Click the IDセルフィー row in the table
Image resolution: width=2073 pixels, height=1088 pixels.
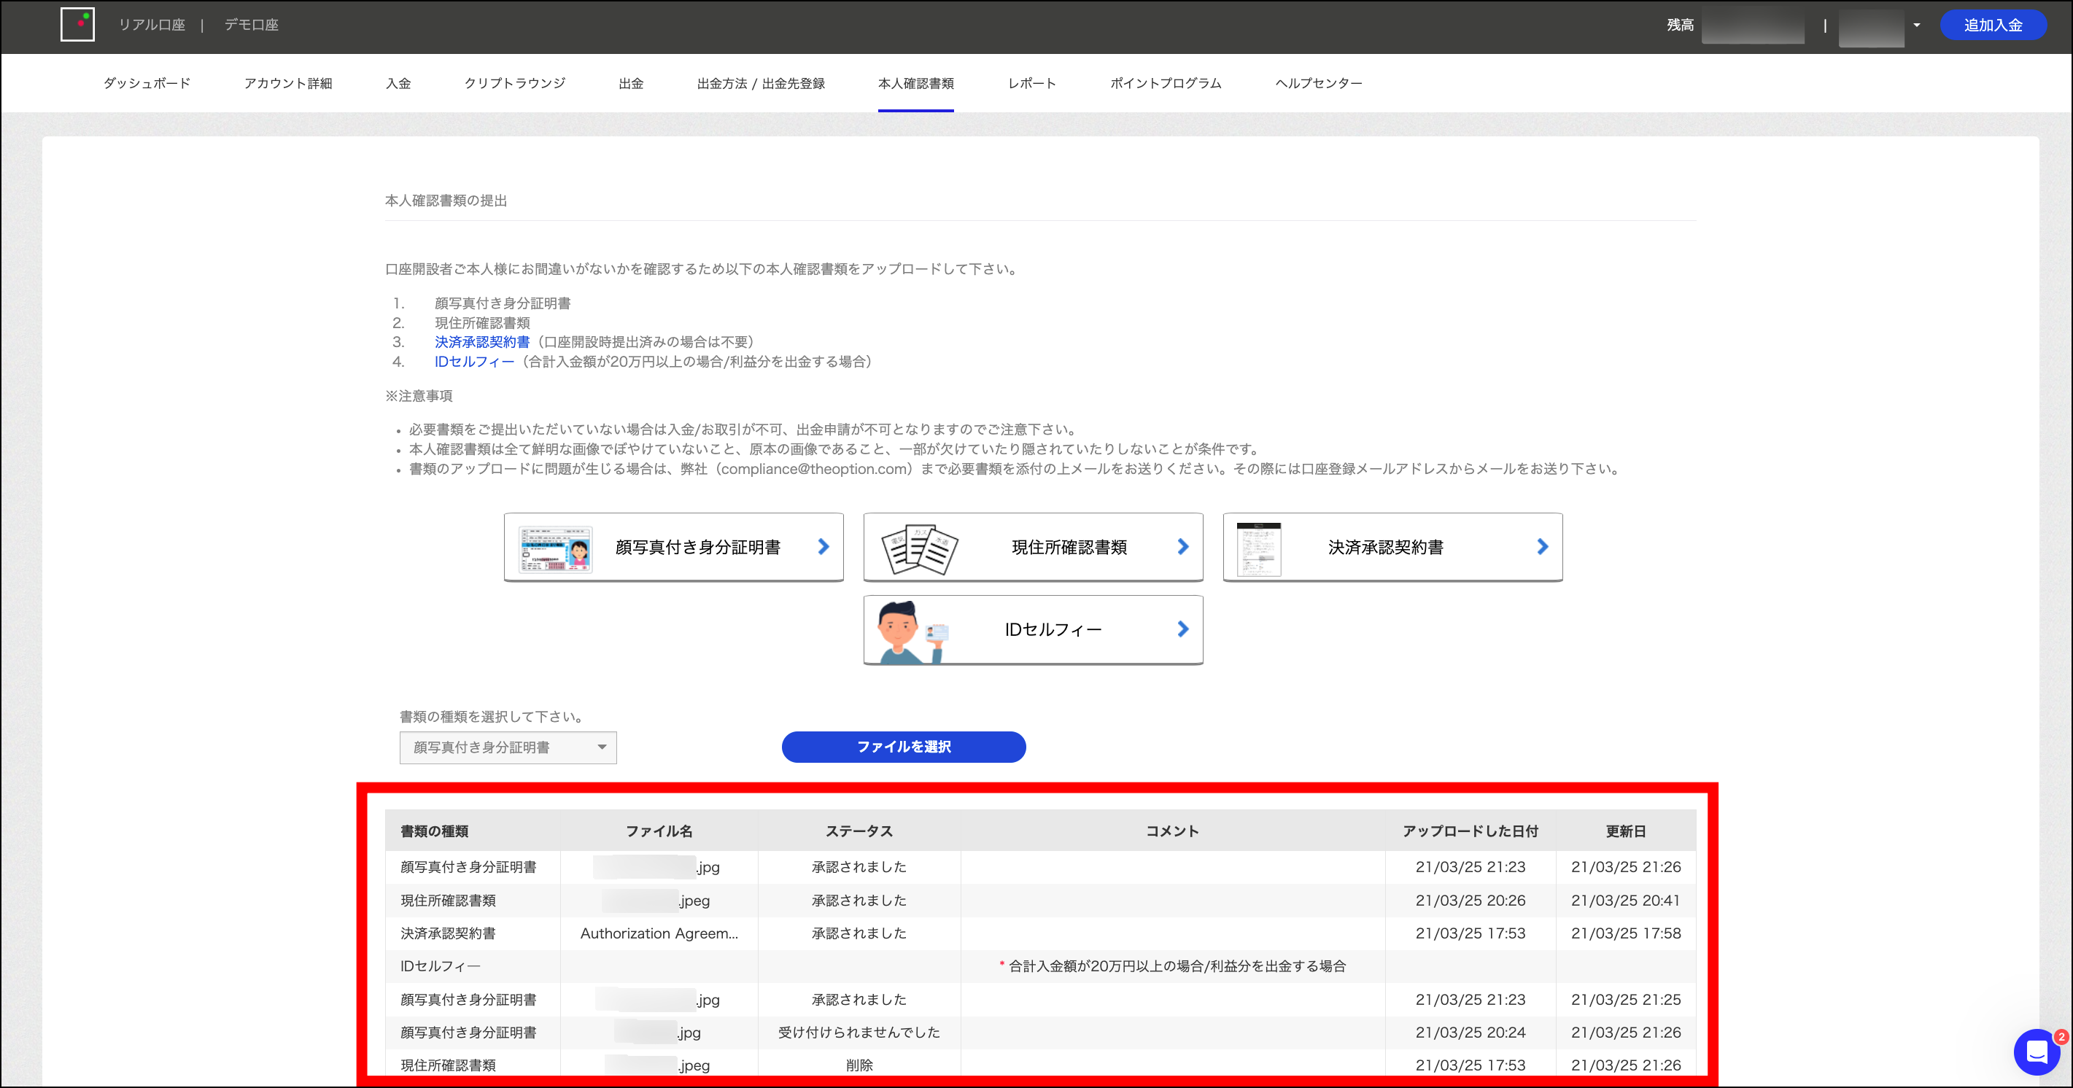[x=1039, y=966]
